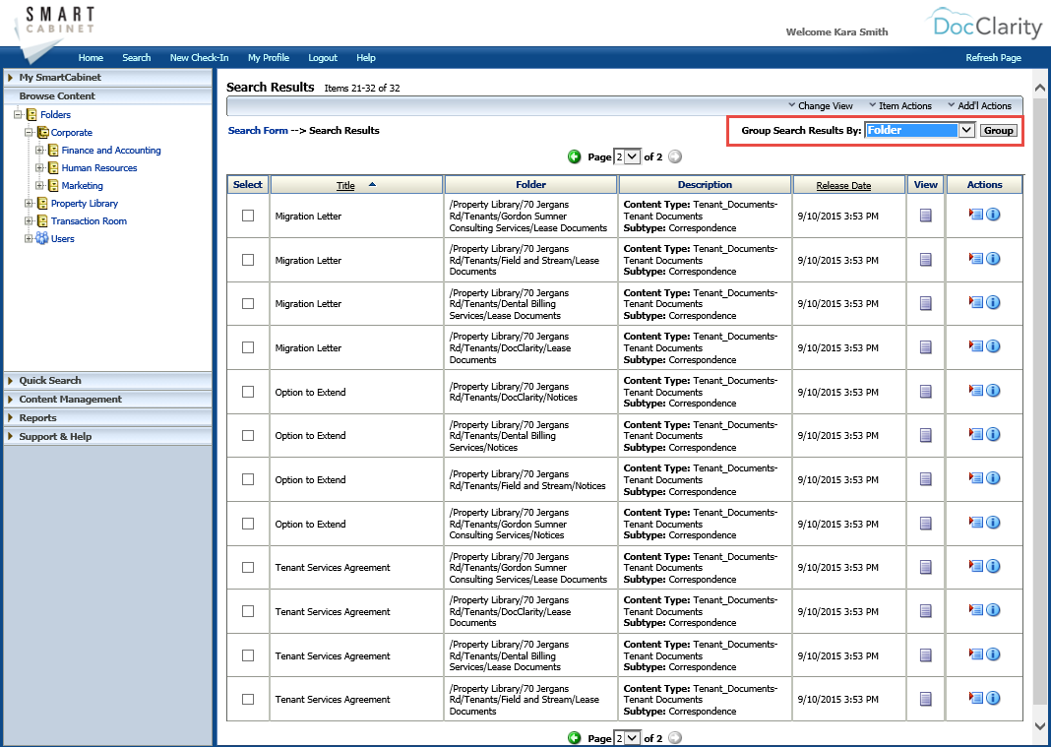
Task: Collapse the Corporate folder in the tree
Action: click(x=28, y=132)
